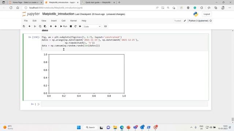This screenshot has height=131, width=234.
Task: Rename notebook by clicking Matplotlib_introduction title
Action: (58, 14)
